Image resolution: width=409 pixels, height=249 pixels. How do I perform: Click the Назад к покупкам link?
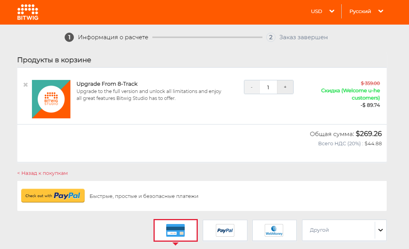(x=43, y=173)
